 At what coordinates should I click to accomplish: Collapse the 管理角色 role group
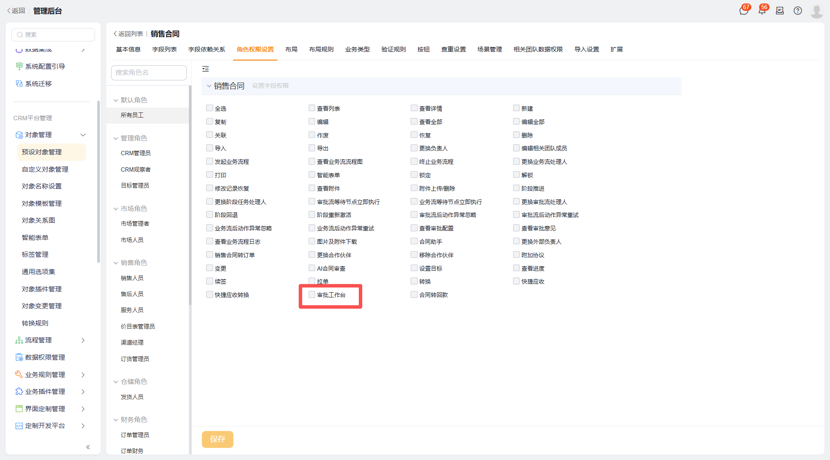click(x=115, y=138)
